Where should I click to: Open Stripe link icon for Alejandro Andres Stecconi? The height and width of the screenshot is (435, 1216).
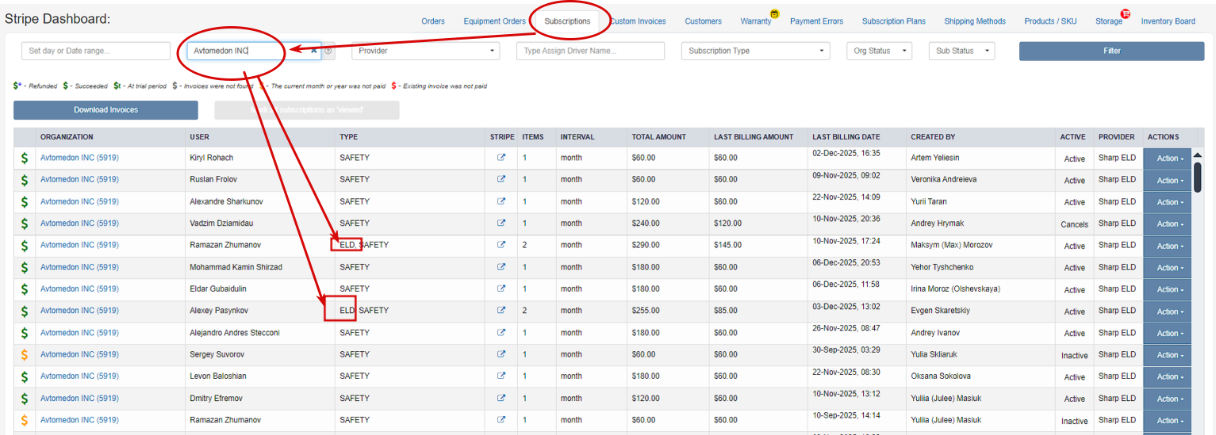[501, 332]
